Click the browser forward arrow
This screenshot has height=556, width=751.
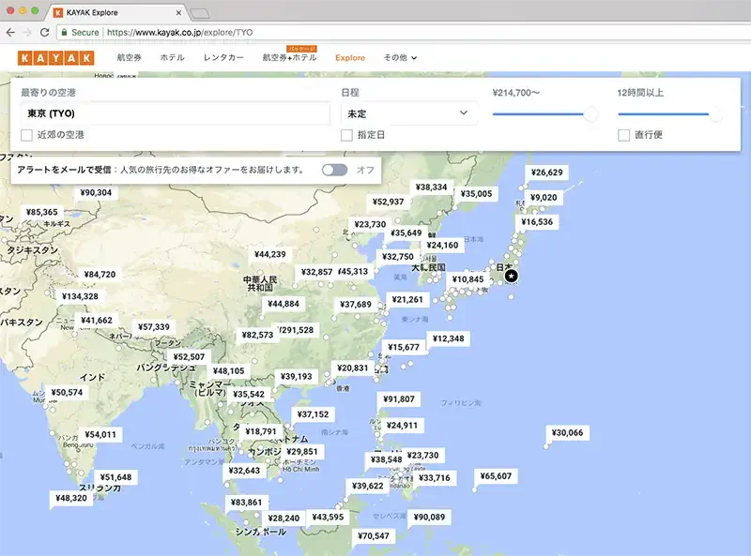click(25, 30)
